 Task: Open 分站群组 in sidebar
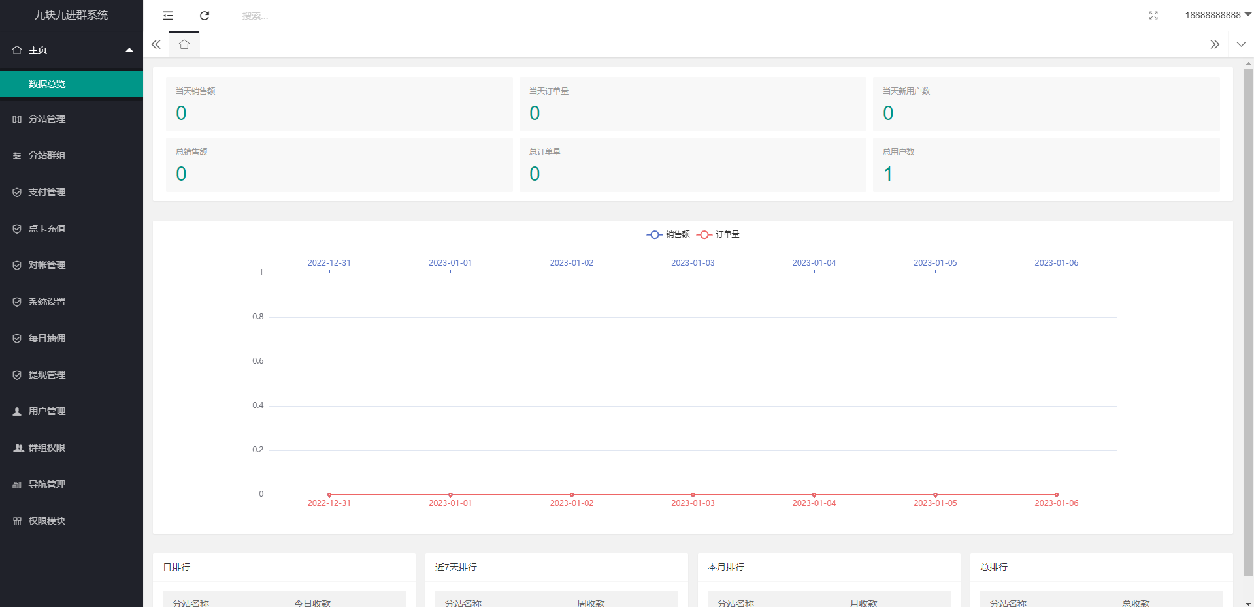coord(71,155)
